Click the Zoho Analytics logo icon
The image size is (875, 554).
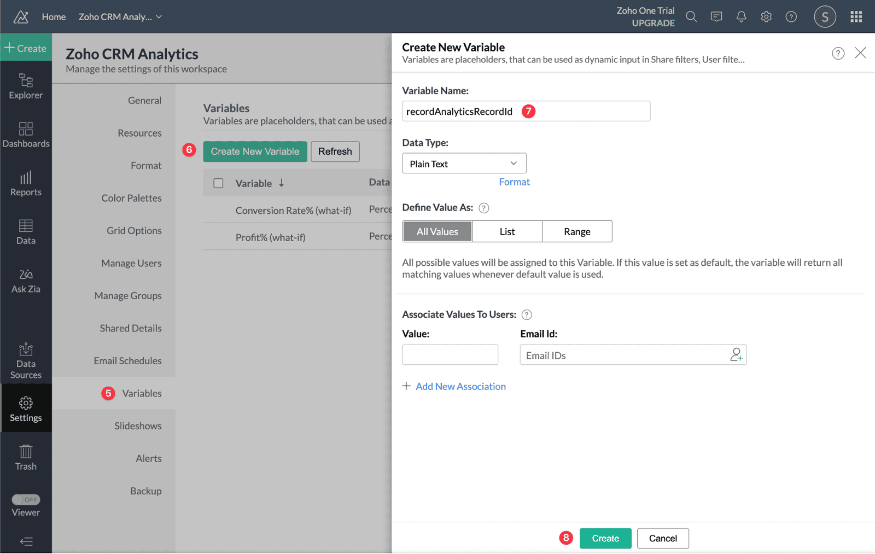21,17
